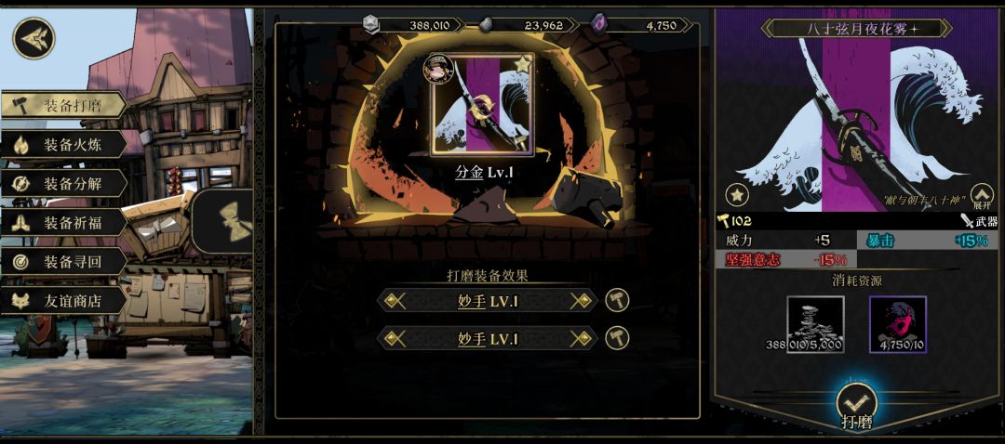
Task: Open the 装备祈福 prayer menu
Action: tap(63, 223)
